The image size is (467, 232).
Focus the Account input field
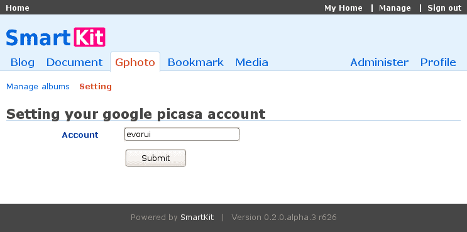[182, 135]
